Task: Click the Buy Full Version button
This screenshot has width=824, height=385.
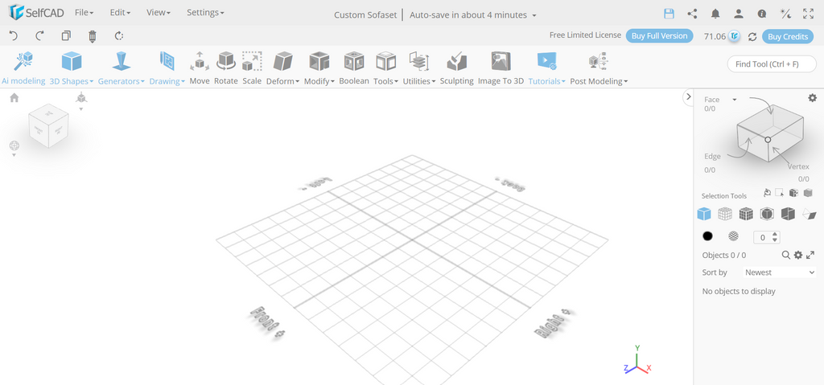Action: 659,35
